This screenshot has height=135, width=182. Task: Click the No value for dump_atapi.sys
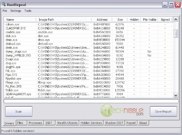coord(149,52)
